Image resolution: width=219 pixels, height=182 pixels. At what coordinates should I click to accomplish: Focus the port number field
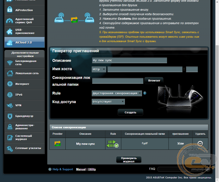[x=192, y=69]
